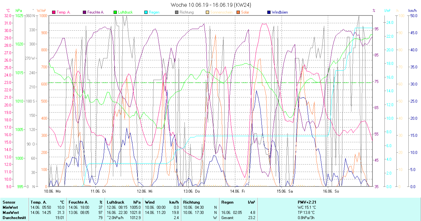Select the pressure maximum value '1021.8'
421x221 pixels.
point(135,213)
